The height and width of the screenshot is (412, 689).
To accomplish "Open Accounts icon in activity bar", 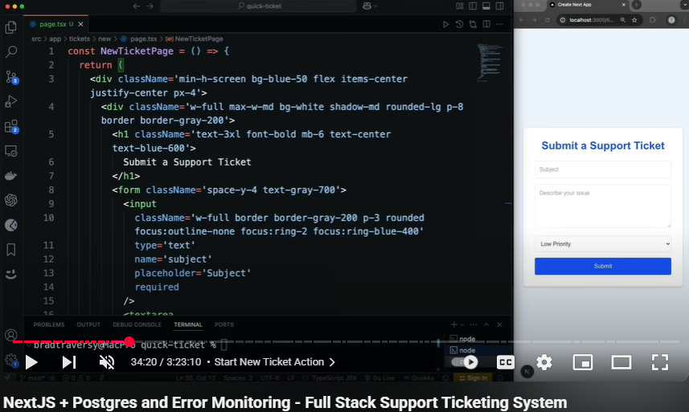I will click(x=11, y=335).
